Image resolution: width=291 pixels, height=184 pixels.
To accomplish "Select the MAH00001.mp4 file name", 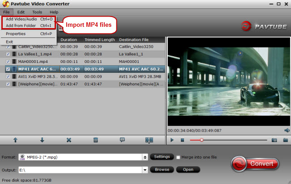I will pyautogui.click(x=33, y=62).
